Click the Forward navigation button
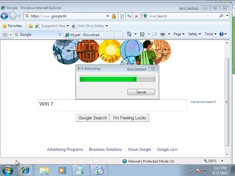The width and height of the screenshot is (235, 176). 13,16
